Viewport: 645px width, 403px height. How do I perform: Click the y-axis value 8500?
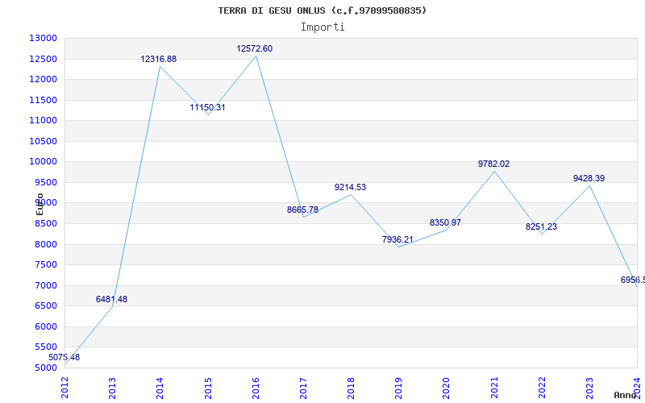click(45, 224)
